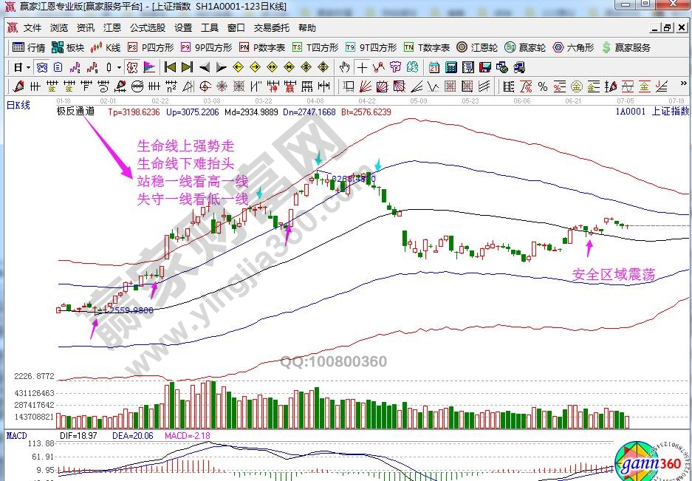Select the hand pan tool
The image size is (692, 481).
click(x=344, y=67)
